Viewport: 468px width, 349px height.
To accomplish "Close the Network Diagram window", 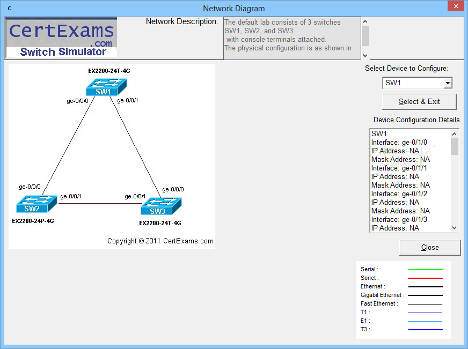I will 456,6.
